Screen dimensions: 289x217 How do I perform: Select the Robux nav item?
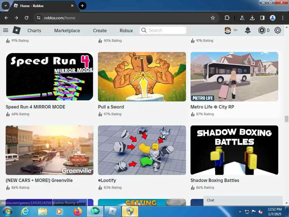126,31
